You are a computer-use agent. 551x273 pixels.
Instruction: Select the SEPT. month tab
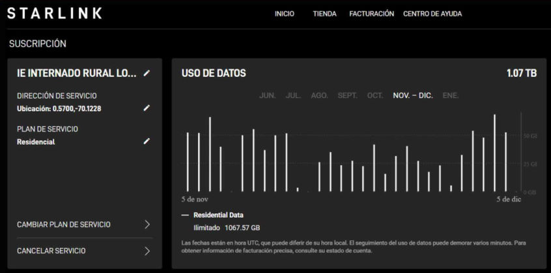pos(348,96)
